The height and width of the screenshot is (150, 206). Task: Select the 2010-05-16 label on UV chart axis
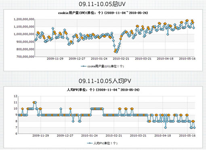coord(187,59)
